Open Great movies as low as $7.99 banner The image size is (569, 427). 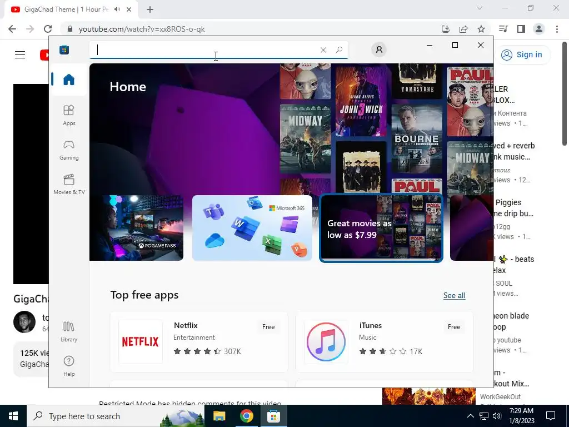pyautogui.click(x=381, y=227)
